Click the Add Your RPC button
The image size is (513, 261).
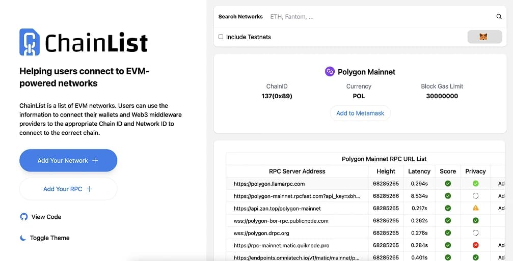click(x=68, y=189)
